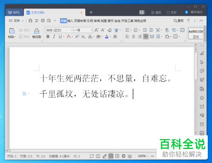
Task: Click the Print icon
Action: click(x=43, y=21)
